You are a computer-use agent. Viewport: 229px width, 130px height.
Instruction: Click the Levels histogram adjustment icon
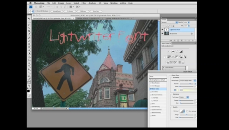[173, 51]
